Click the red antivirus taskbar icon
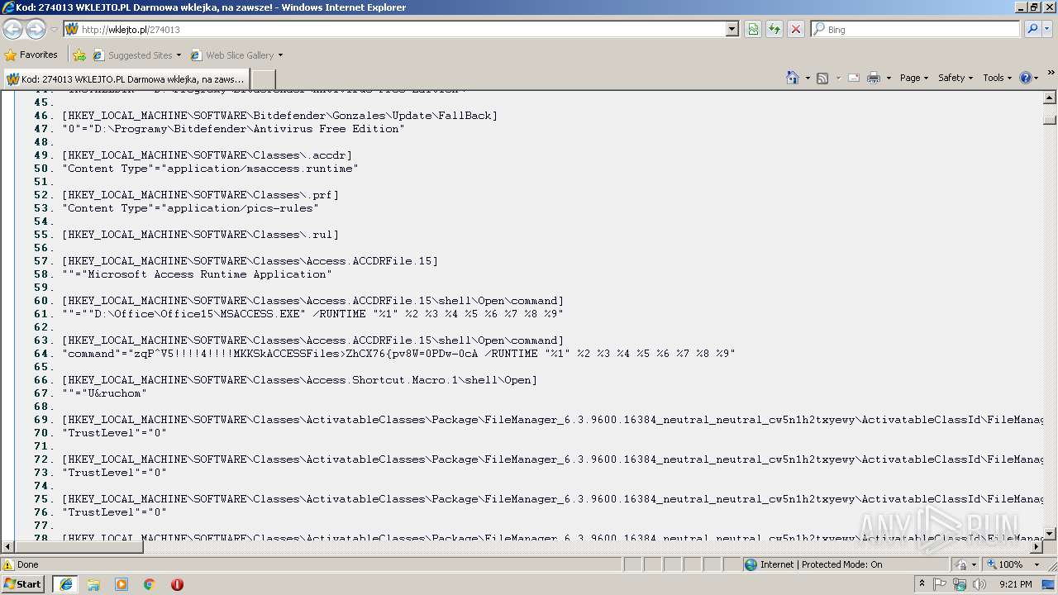1058x595 pixels. [177, 584]
